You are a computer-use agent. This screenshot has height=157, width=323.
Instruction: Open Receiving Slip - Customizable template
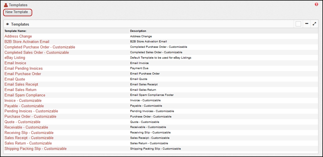[29, 133]
